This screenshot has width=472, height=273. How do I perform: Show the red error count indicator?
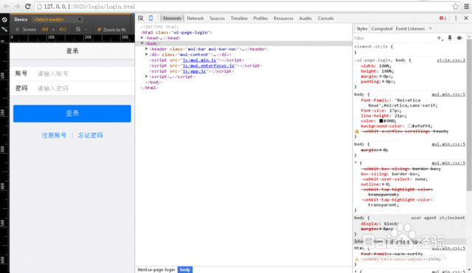tap(442, 18)
